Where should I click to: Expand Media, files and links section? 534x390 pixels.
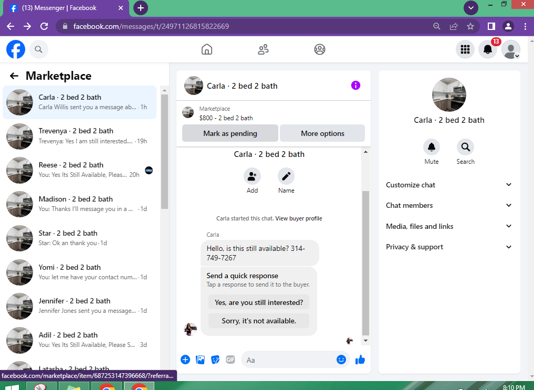pos(449,226)
